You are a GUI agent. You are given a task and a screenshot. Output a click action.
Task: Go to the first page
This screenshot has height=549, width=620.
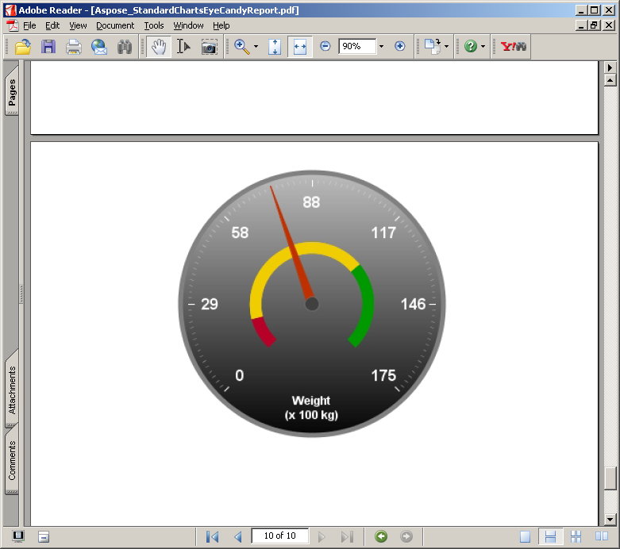[x=212, y=537]
